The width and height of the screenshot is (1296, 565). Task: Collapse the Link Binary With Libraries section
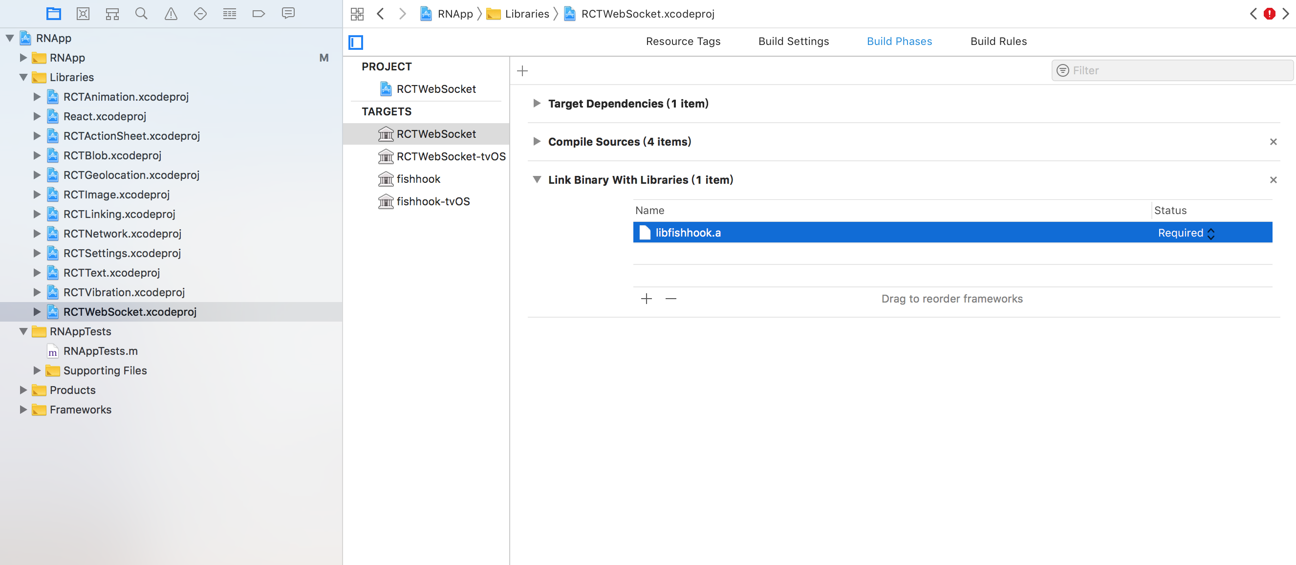[x=537, y=179]
